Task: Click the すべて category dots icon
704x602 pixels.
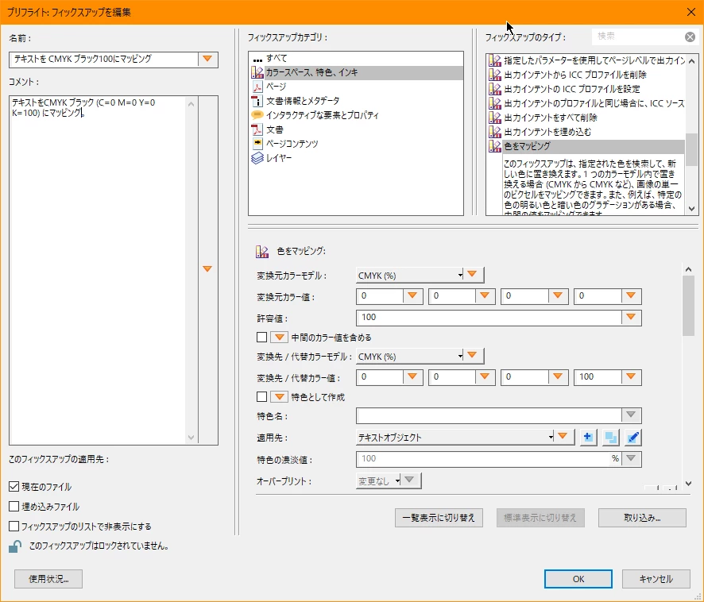Action: pyautogui.click(x=257, y=60)
